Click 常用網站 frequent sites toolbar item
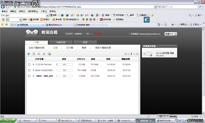The height and width of the screenshot is (123, 205). pyautogui.click(x=118, y=20)
